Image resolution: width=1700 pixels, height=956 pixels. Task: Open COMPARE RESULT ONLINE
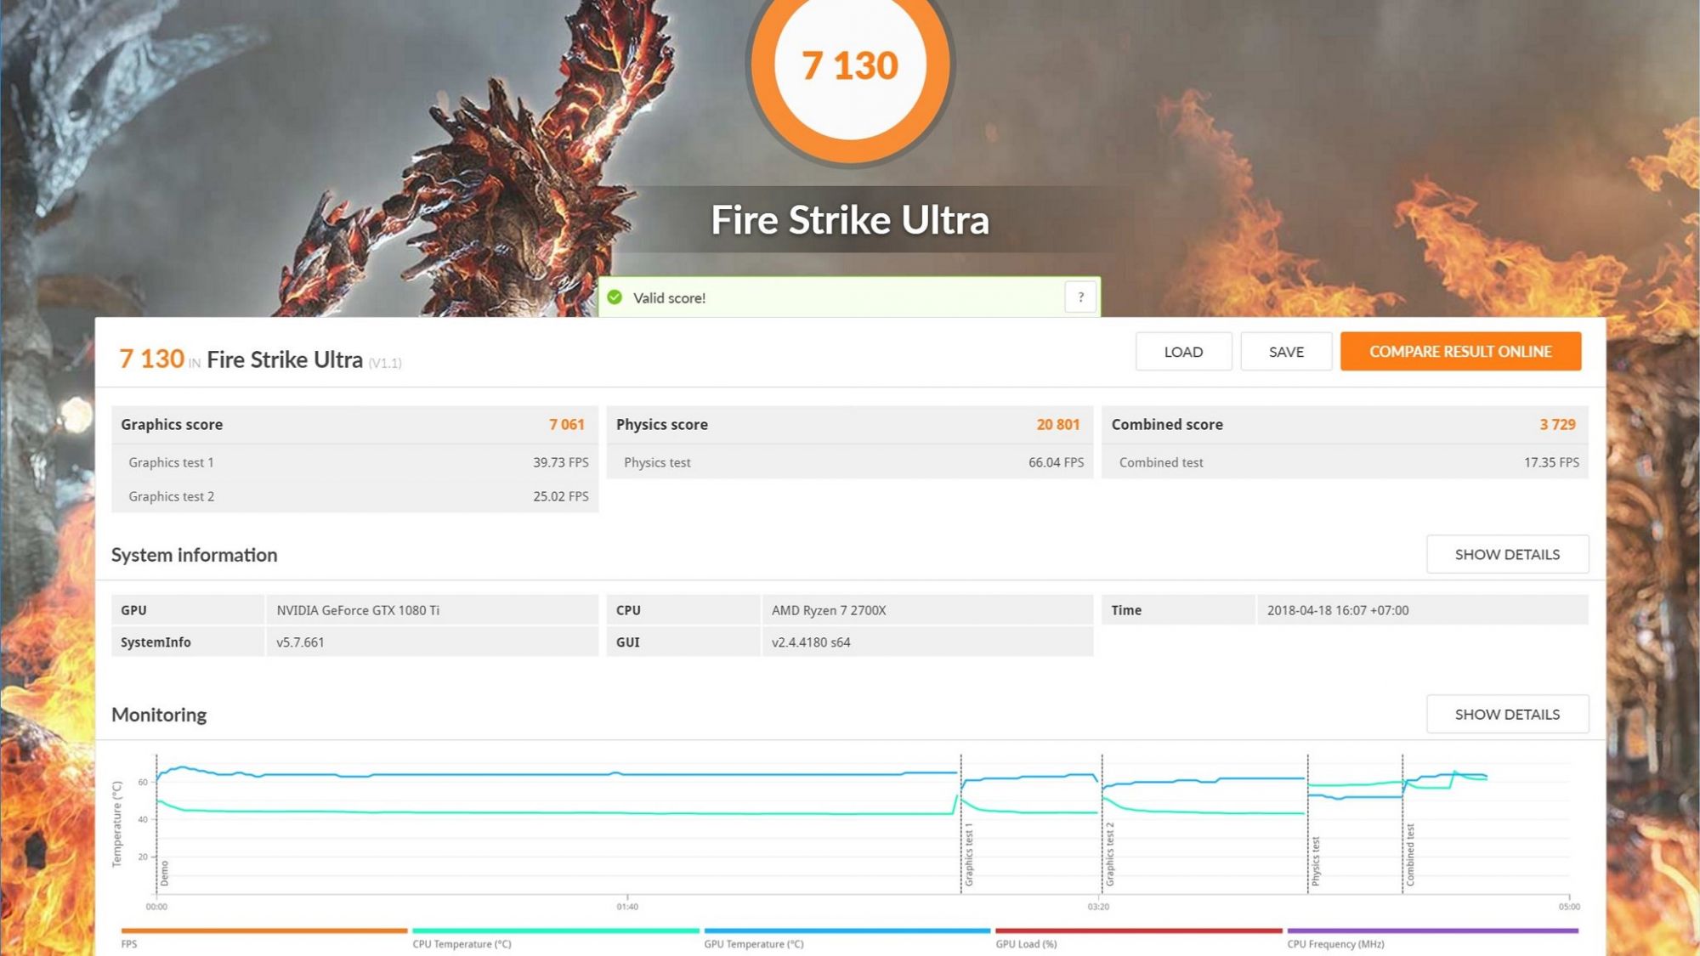[1460, 352]
